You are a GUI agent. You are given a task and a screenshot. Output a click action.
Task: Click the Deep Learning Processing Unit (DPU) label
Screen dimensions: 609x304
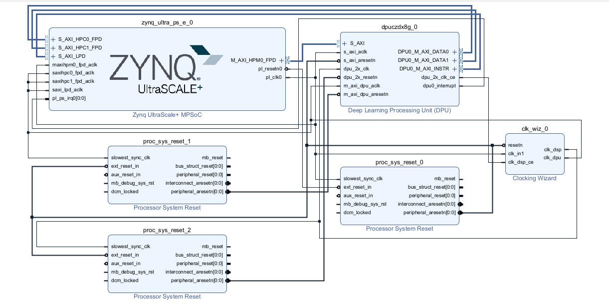(x=399, y=110)
